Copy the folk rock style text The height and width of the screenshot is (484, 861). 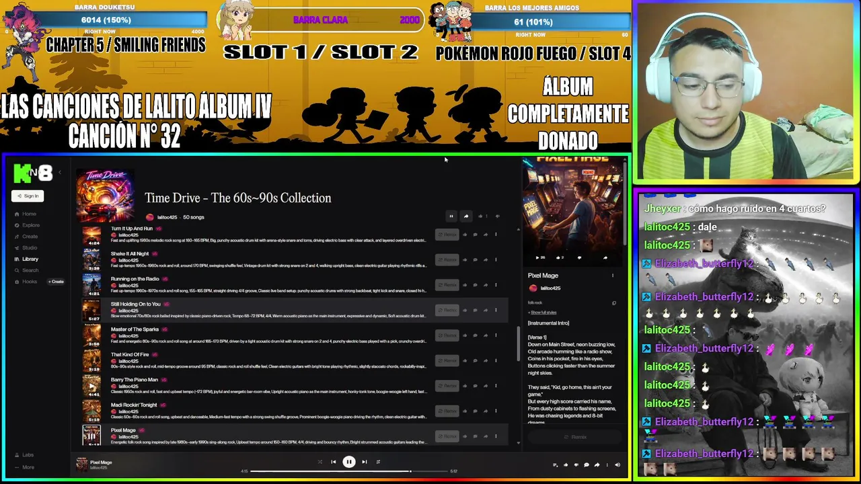(613, 303)
